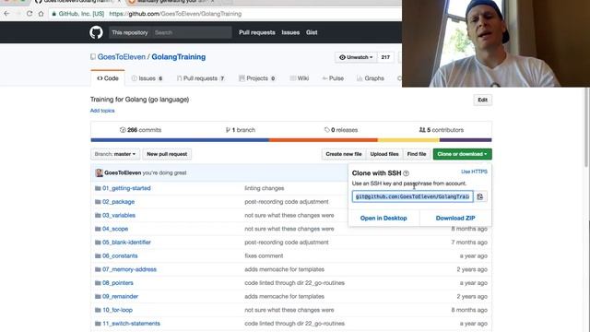
Task: Open Gist in top navigation
Action: click(312, 32)
